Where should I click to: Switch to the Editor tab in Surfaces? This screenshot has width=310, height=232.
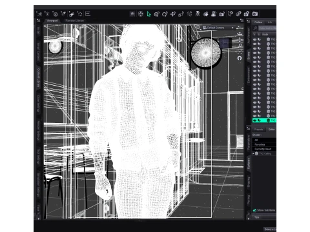pos(271,130)
